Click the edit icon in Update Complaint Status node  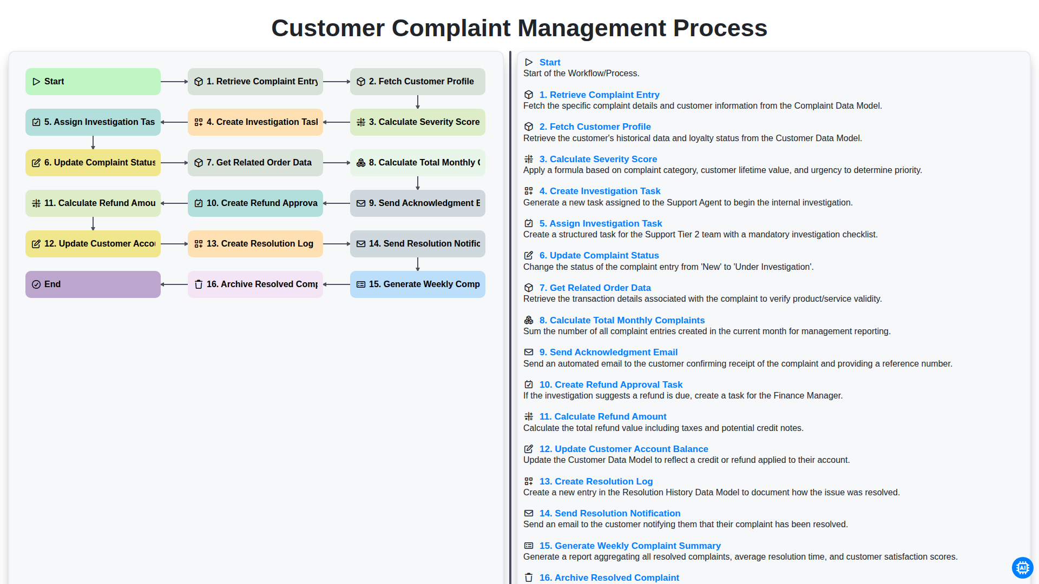pyautogui.click(x=36, y=163)
